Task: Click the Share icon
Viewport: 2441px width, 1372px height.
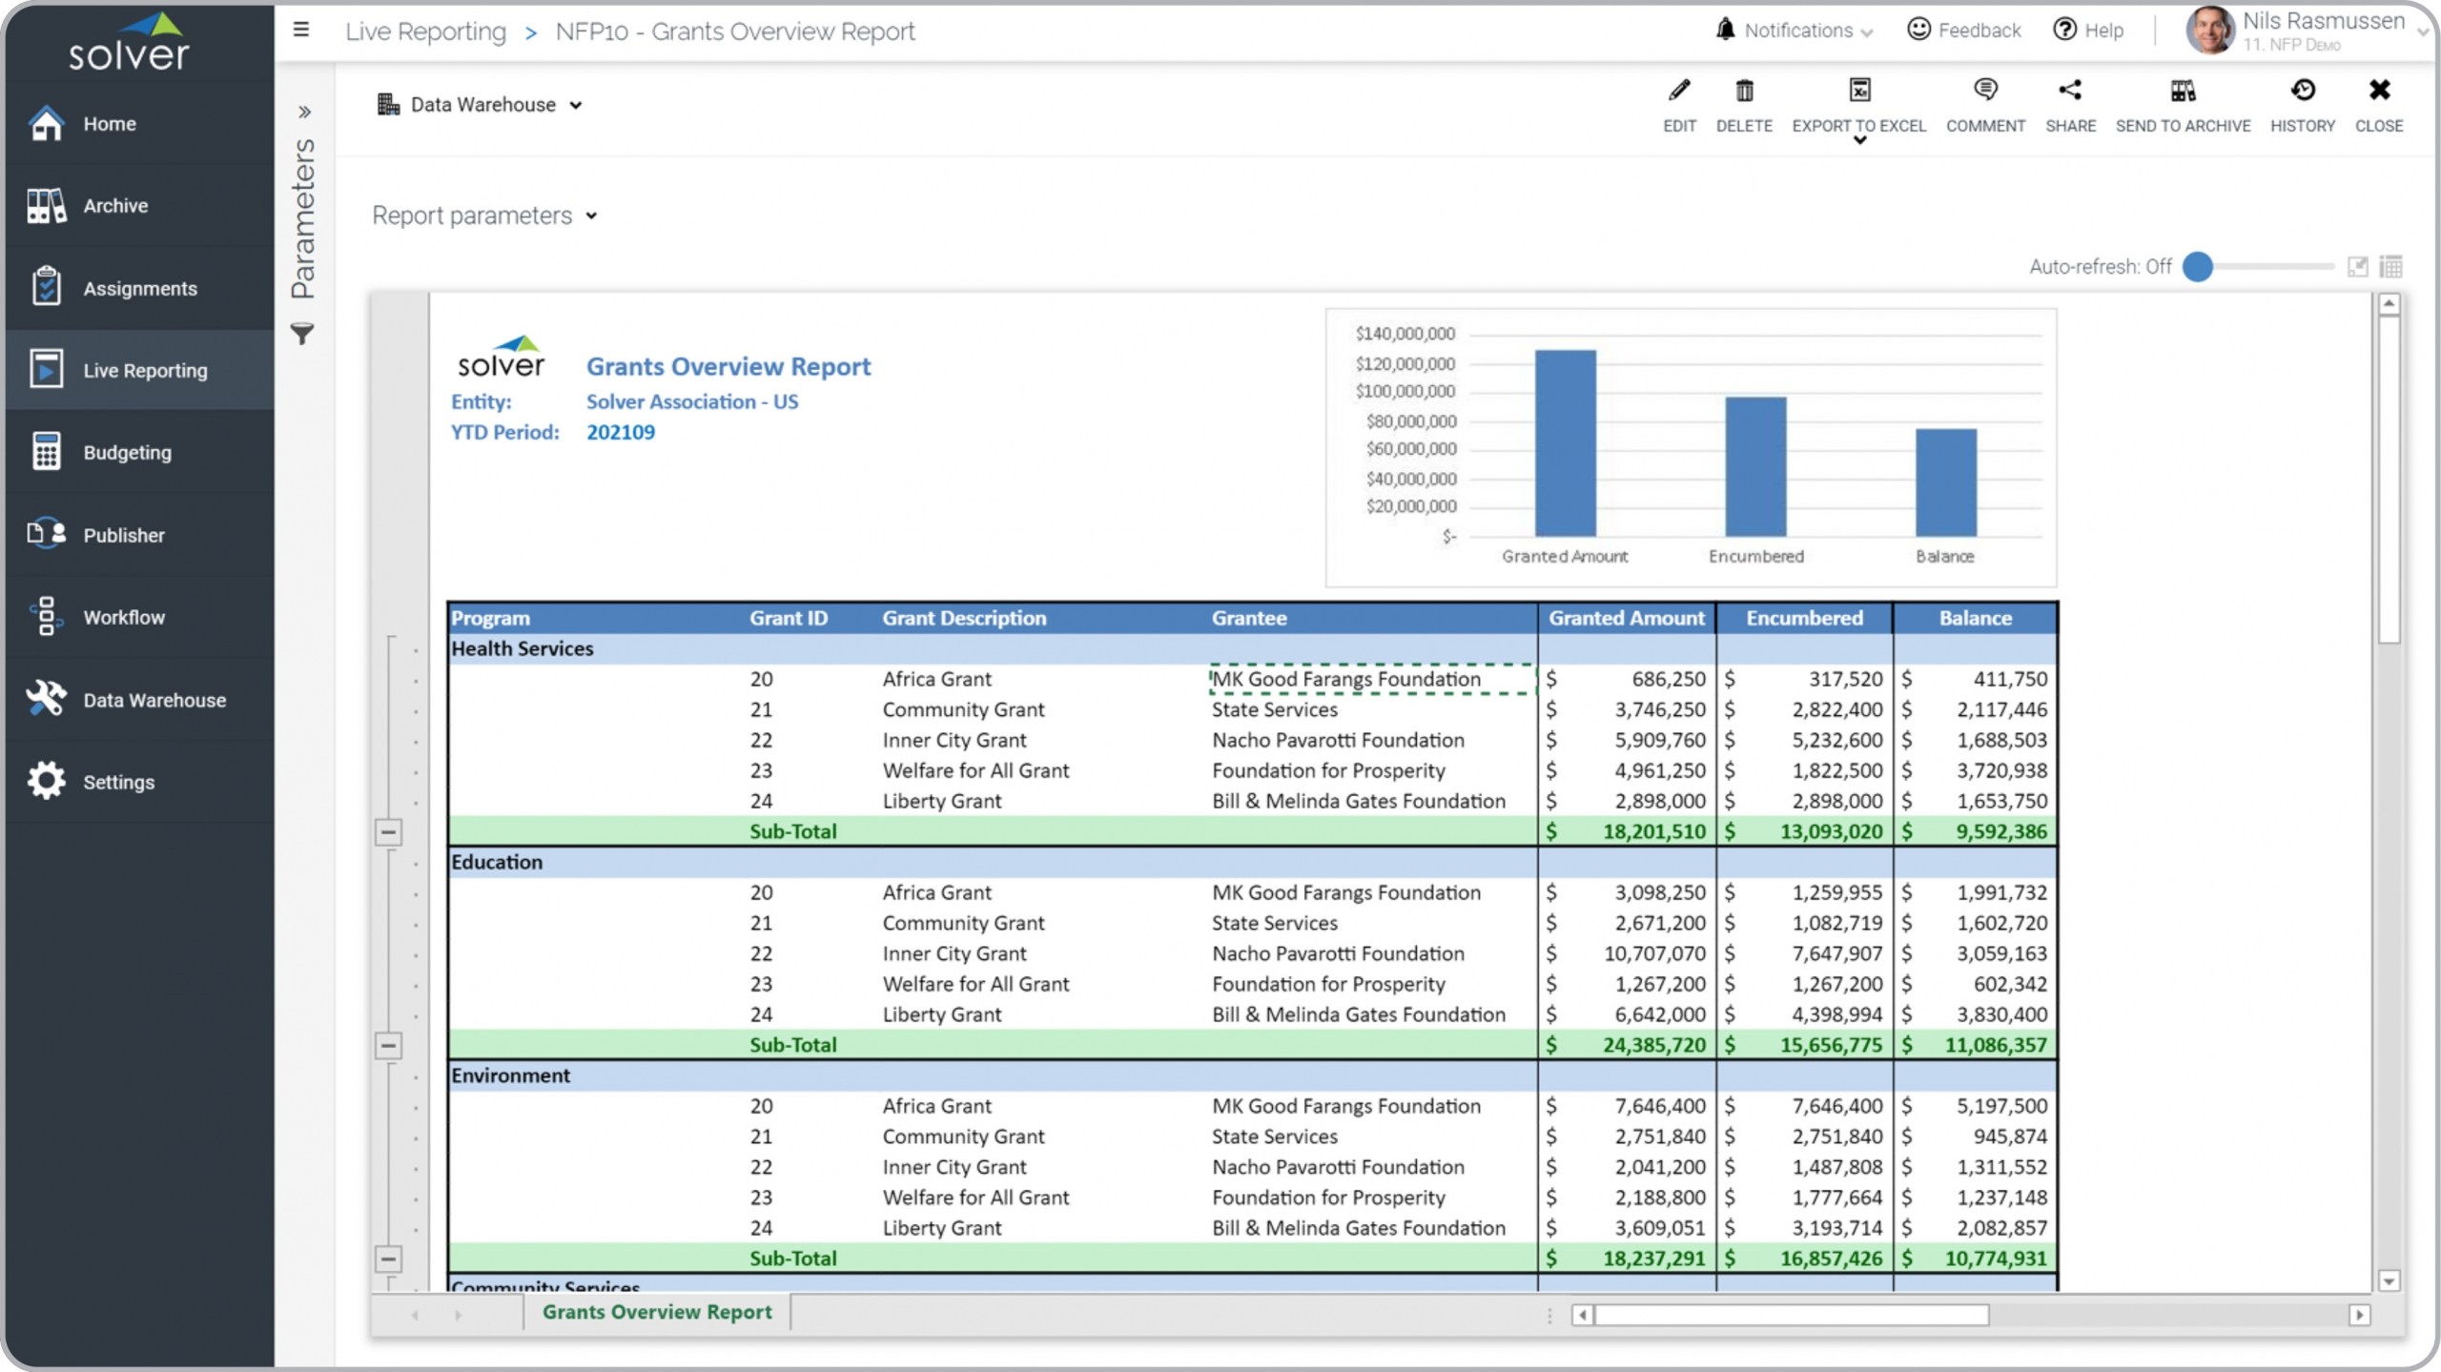Action: [x=2070, y=92]
